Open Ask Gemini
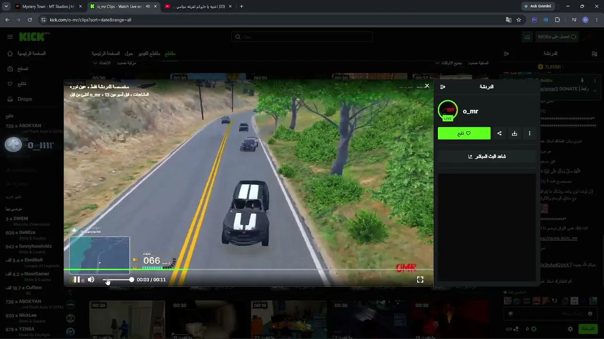This screenshot has width=604, height=339. click(537, 6)
